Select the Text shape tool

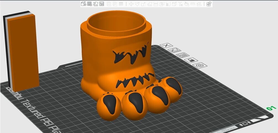(180, 4)
